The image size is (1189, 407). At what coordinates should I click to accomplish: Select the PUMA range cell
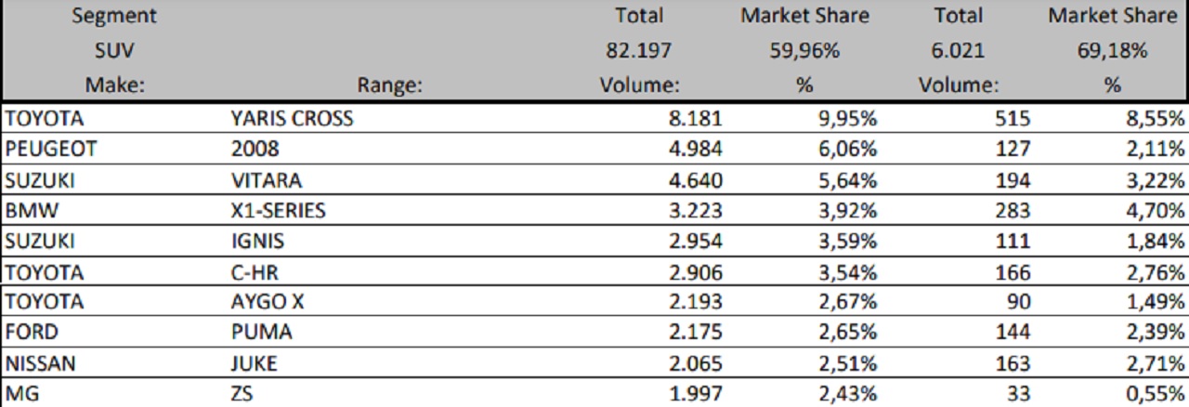click(x=260, y=334)
